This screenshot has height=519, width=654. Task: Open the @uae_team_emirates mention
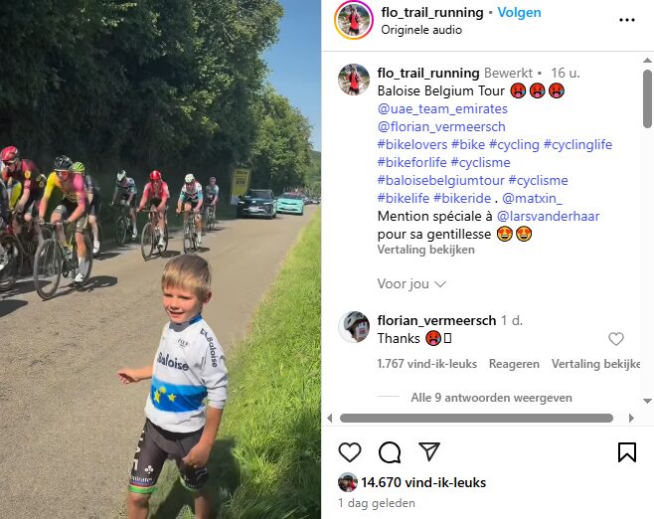[442, 109]
